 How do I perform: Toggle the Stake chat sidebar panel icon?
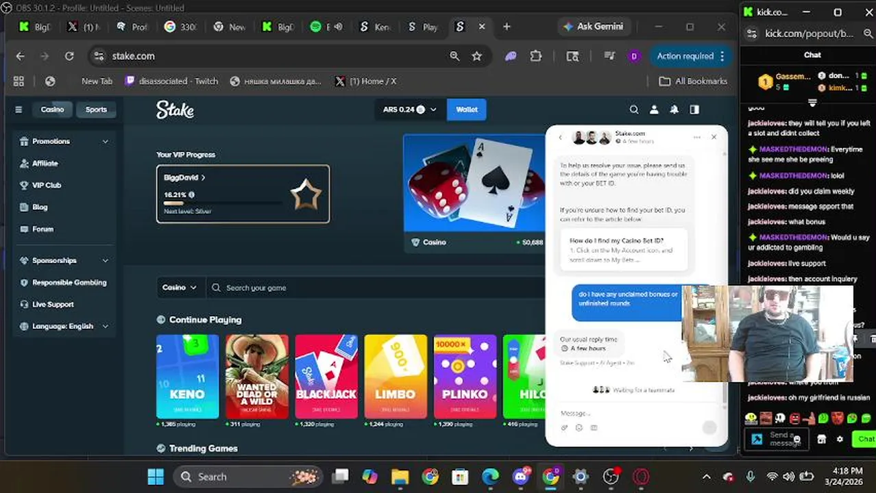694,110
